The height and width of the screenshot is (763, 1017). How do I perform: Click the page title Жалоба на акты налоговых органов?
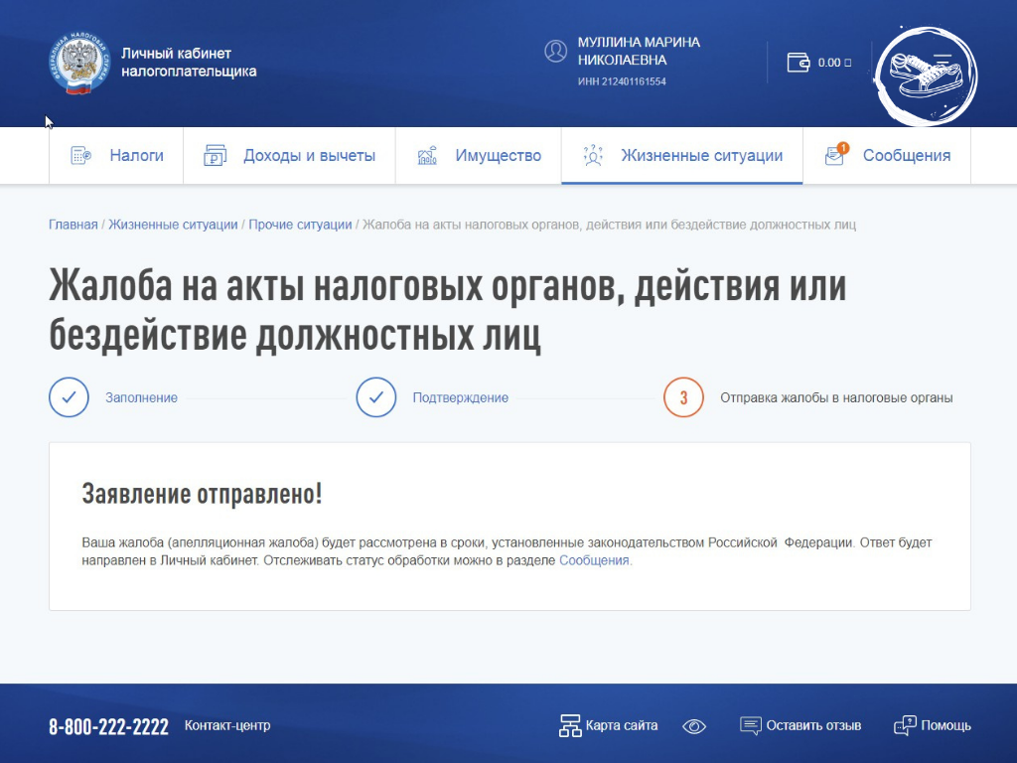[x=448, y=310]
